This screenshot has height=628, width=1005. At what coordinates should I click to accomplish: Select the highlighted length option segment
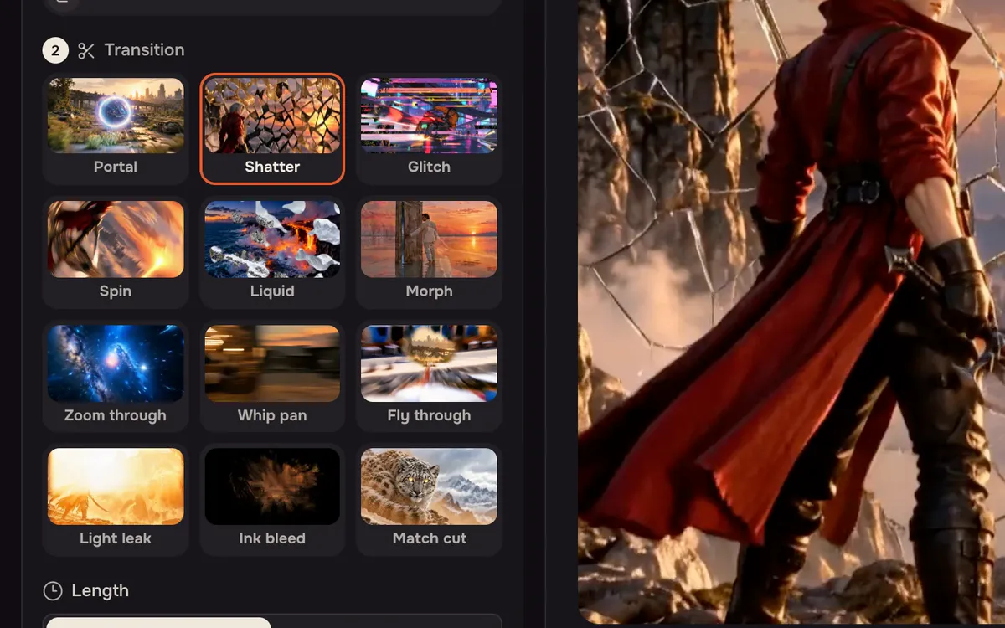click(158, 622)
